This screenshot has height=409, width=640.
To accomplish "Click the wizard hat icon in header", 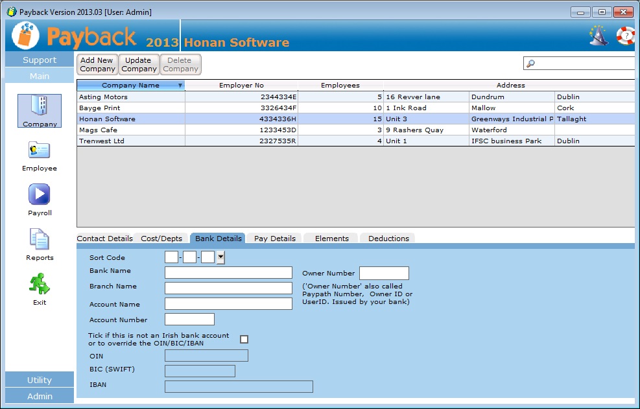I will tap(599, 35).
